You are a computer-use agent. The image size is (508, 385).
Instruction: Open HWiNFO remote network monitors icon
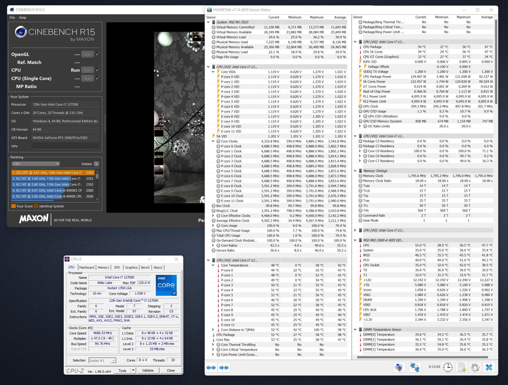coord(415,367)
